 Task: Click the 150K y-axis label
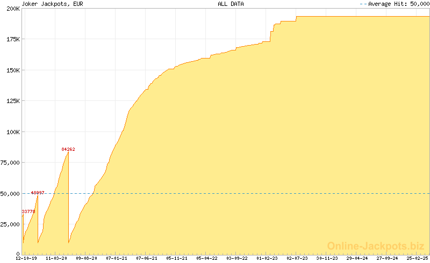12,70
